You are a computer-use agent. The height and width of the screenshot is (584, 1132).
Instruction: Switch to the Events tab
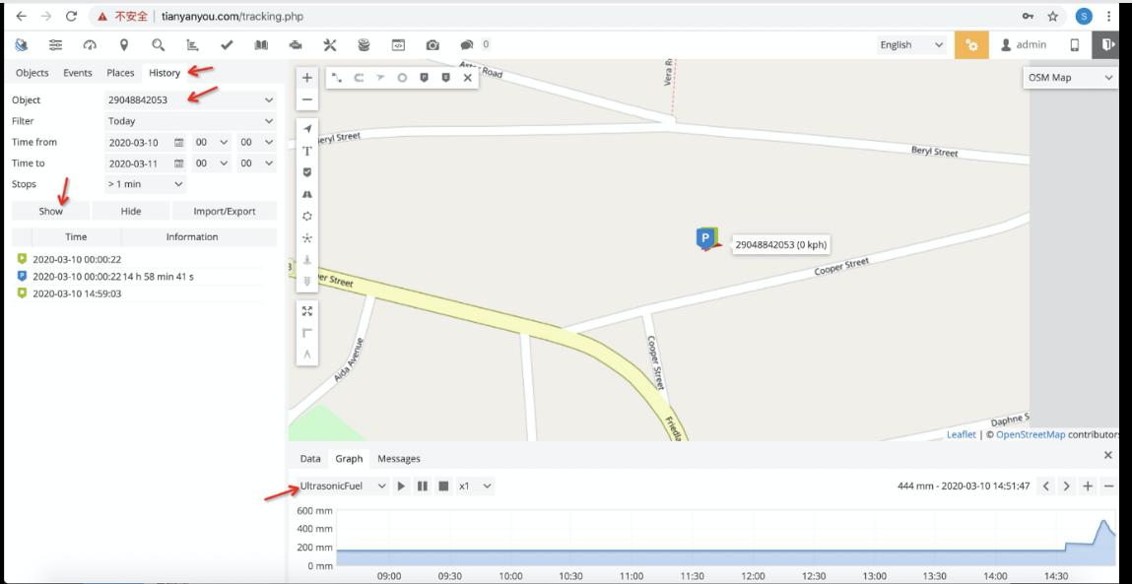coord(78,73)
